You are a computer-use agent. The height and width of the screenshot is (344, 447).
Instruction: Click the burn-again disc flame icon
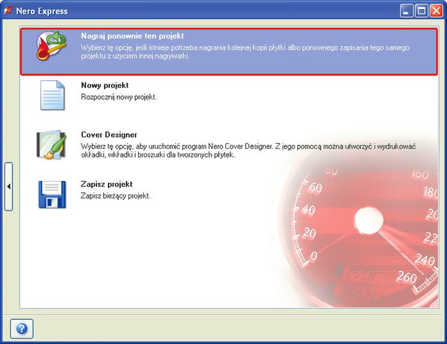click(51, 46)
